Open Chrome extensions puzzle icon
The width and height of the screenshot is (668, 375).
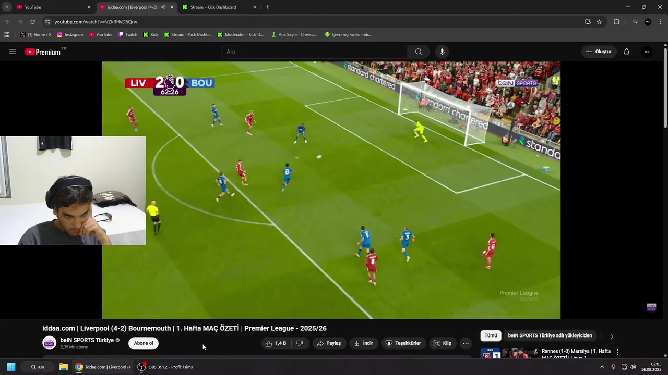point(616,22)
